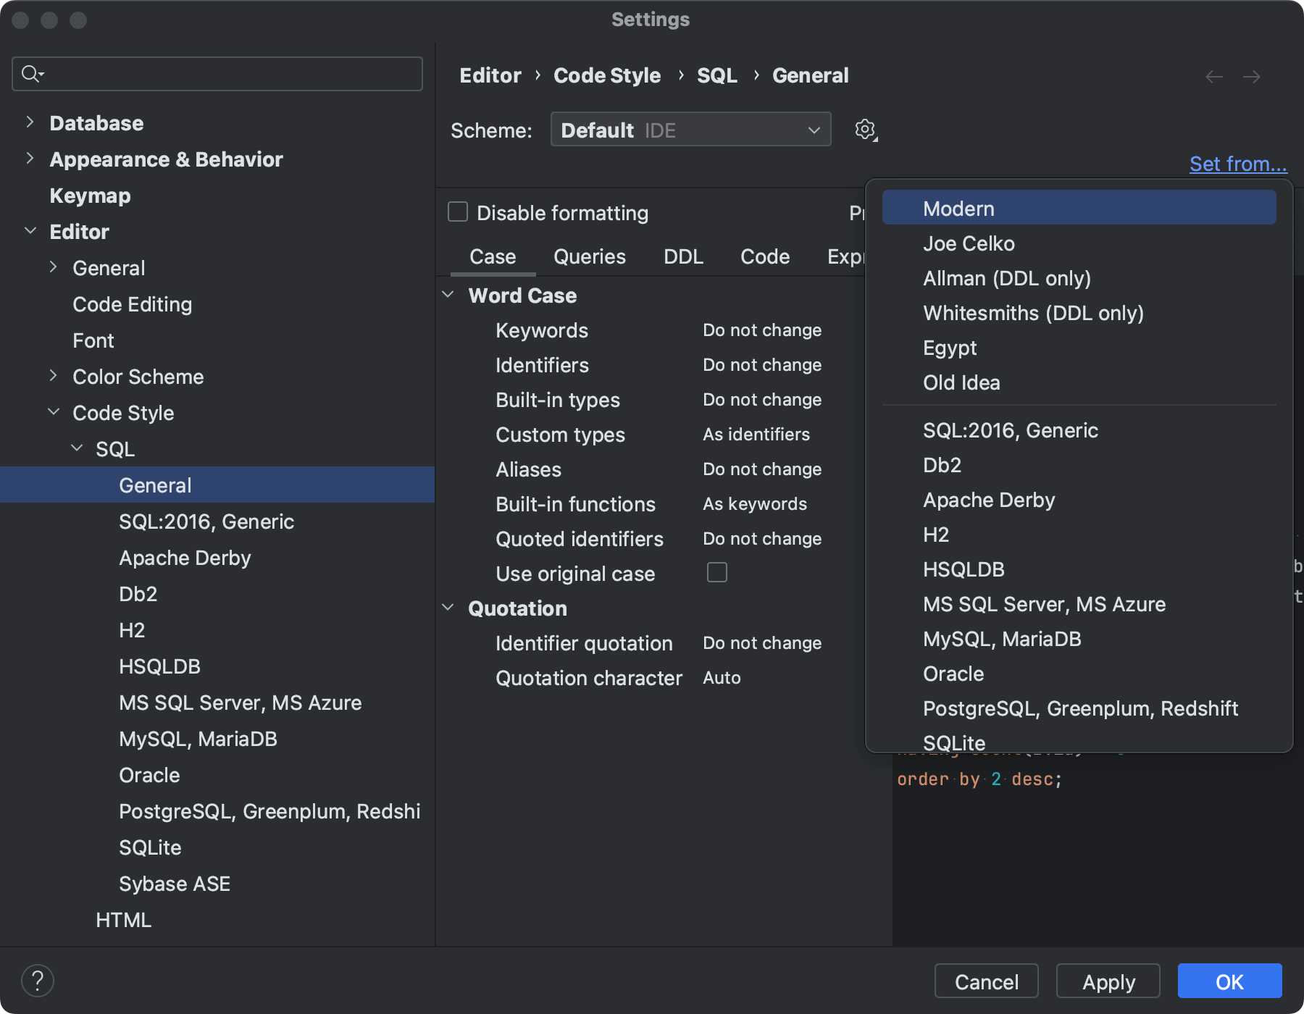Check Use original case
The width and height of the screenshot is (1304, 1014).
[x=717, y=572]
